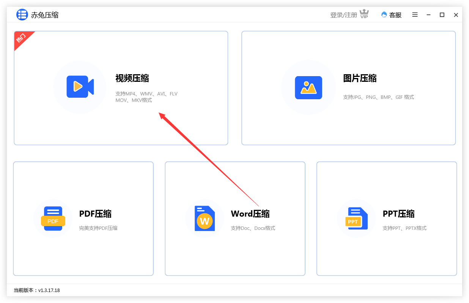The width and height of the screenshot is (469, 303).
Task: Click the 热门 hot badge on video card
Action: tap(21, 38)
